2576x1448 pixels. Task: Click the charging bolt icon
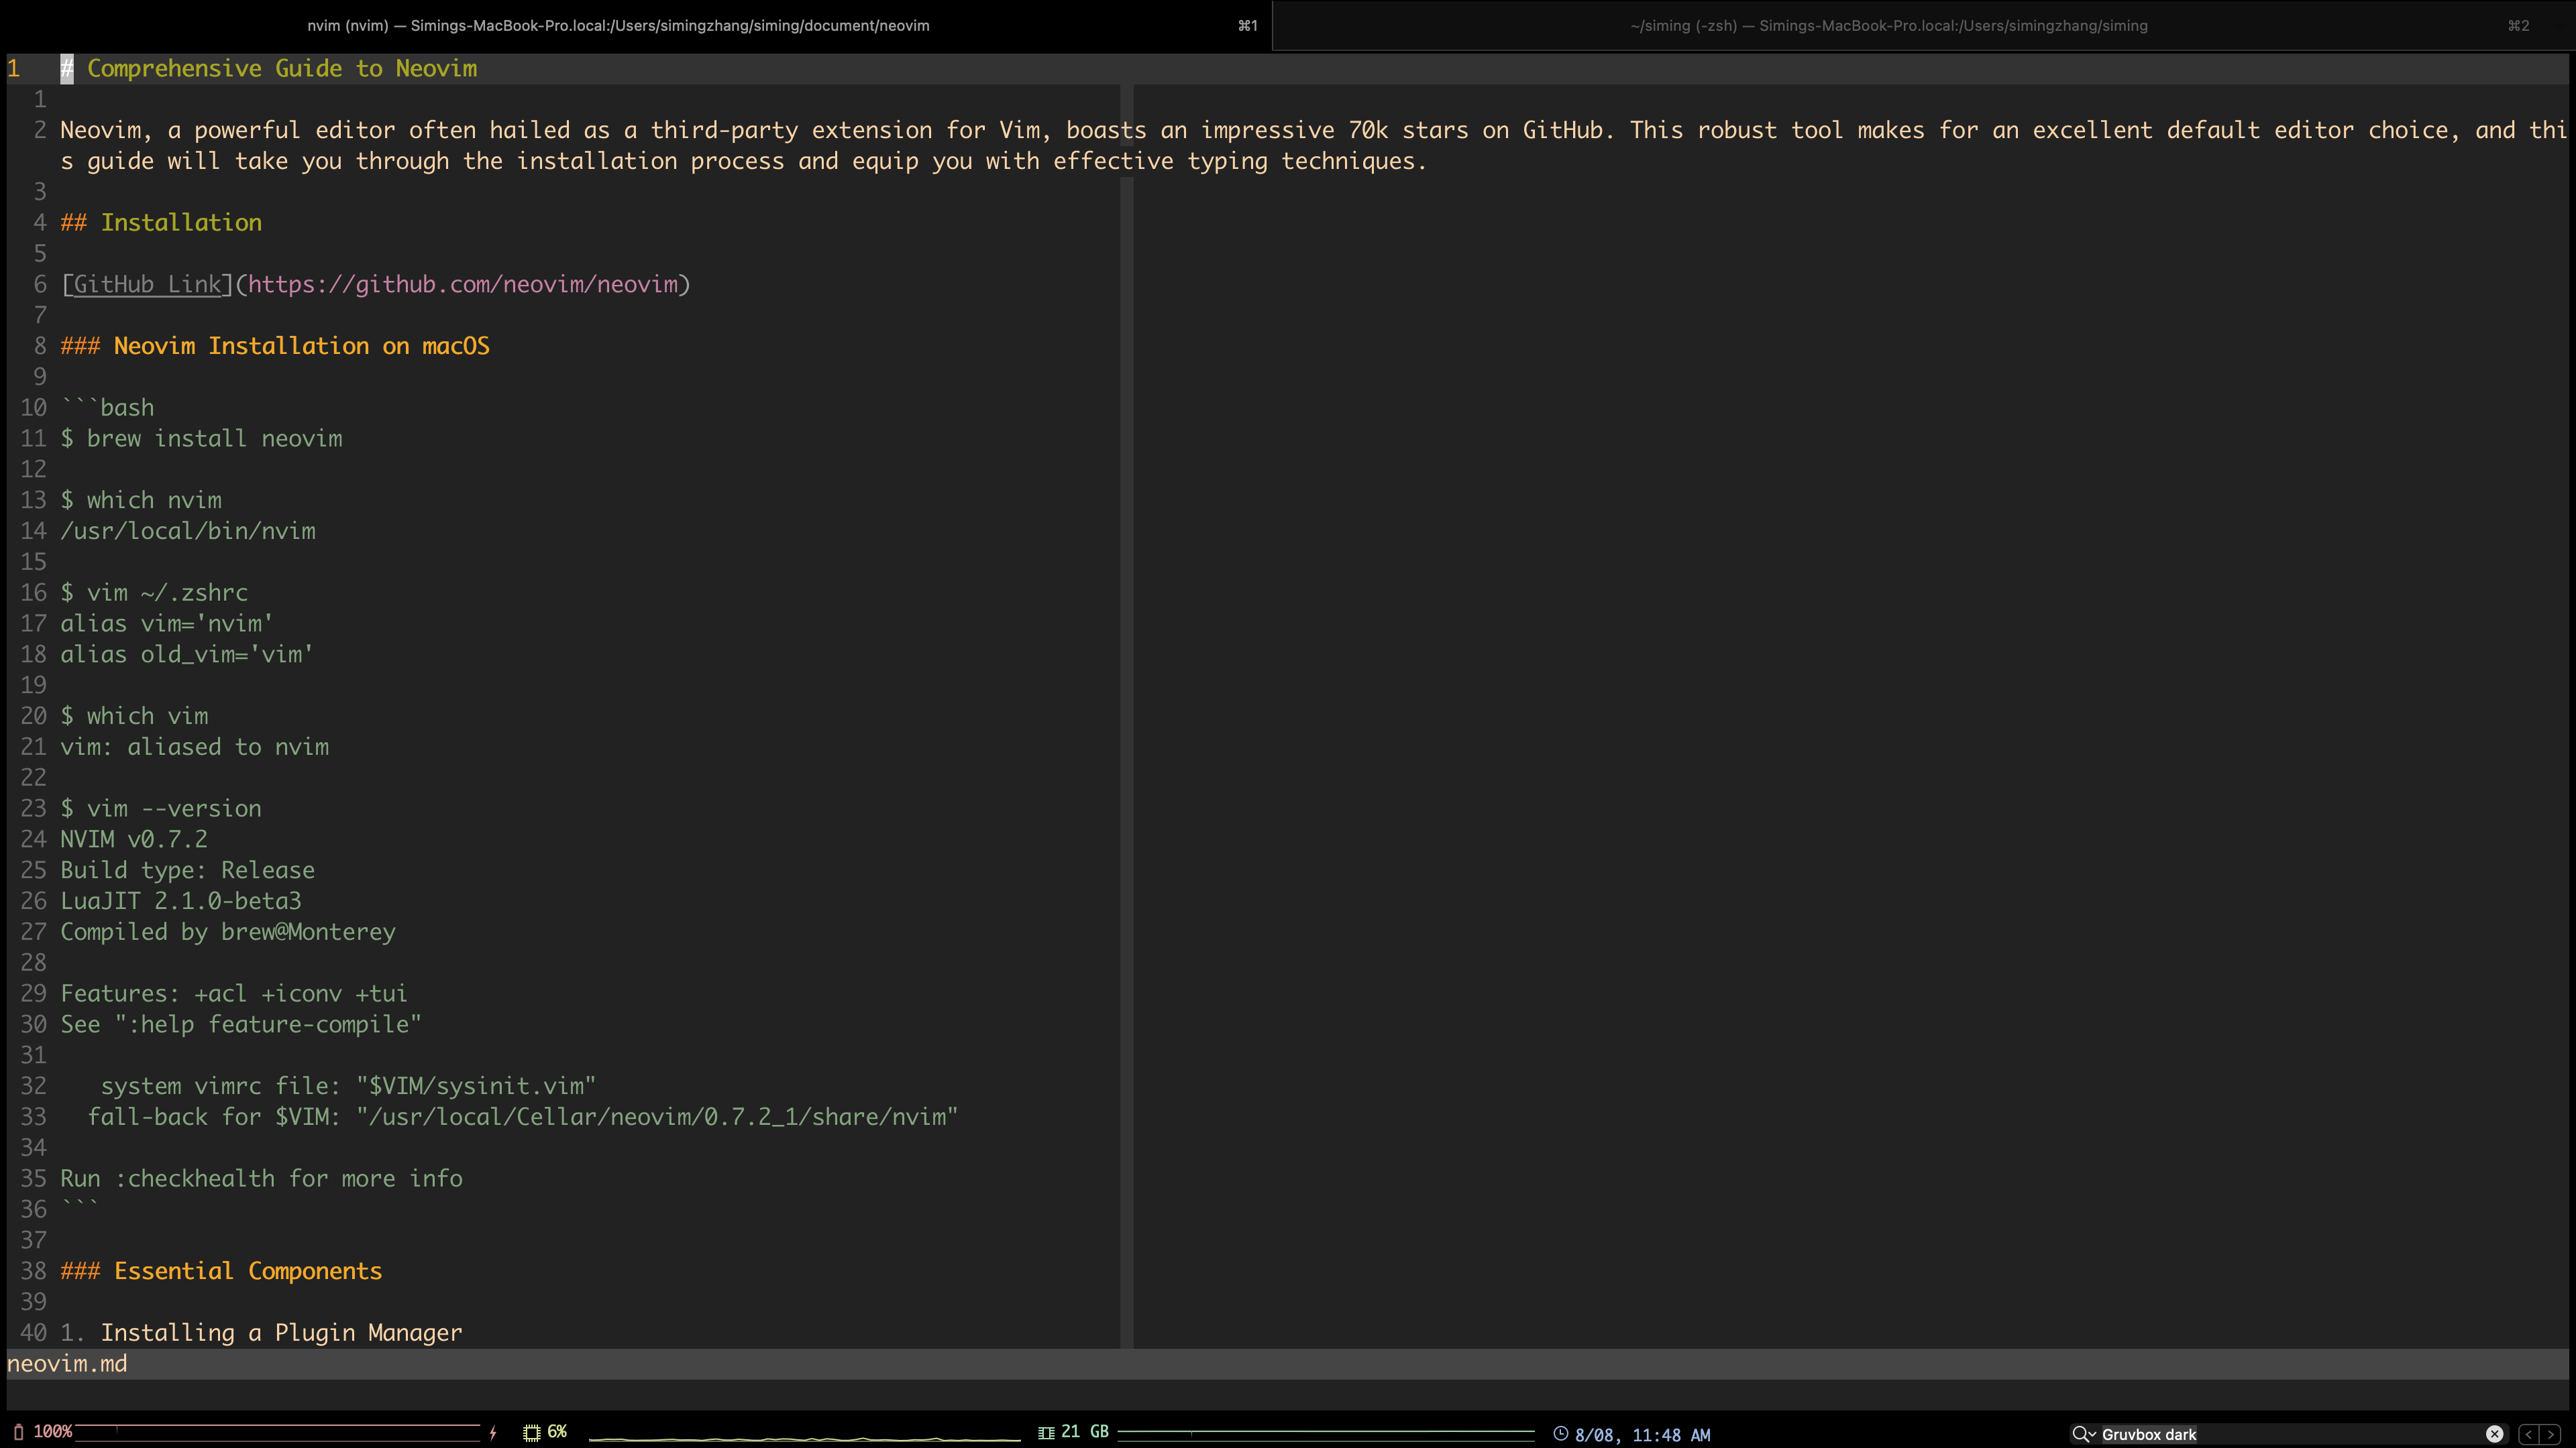[x=493, y=1433]
